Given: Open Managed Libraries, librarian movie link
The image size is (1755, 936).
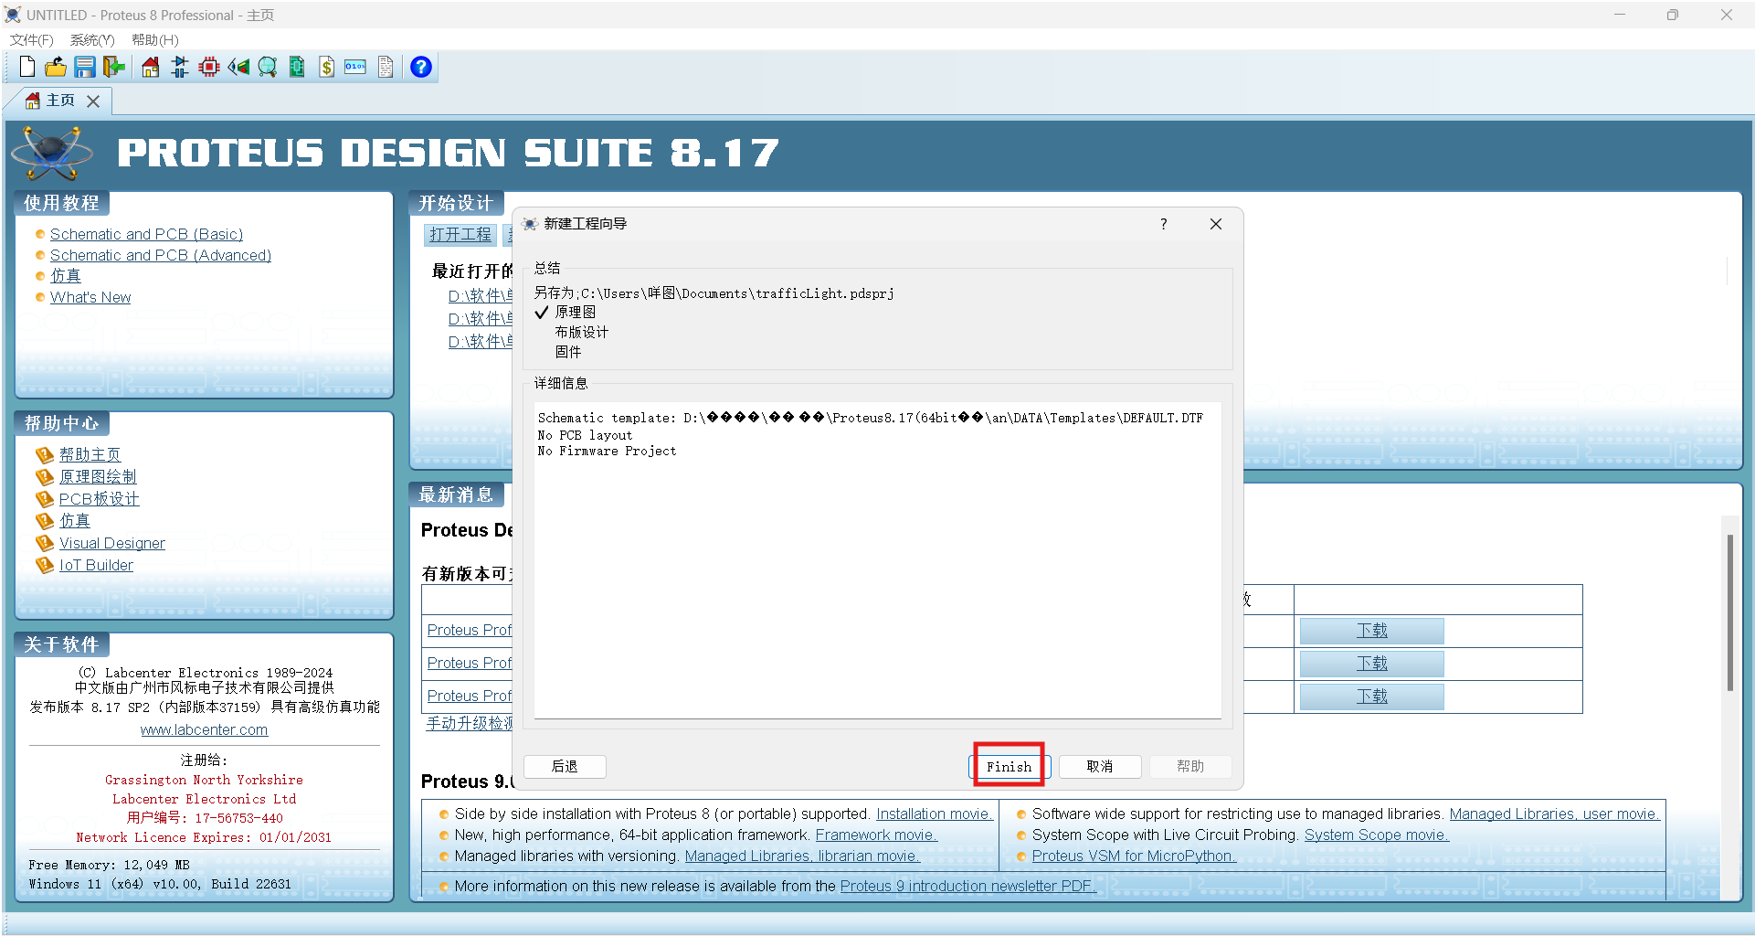Looking at the screenshot, I should 802,856.
